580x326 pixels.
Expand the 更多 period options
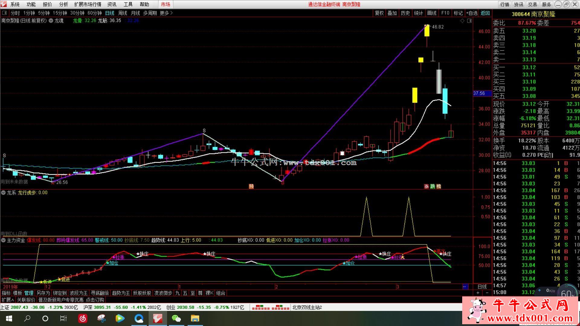[166, 13]
